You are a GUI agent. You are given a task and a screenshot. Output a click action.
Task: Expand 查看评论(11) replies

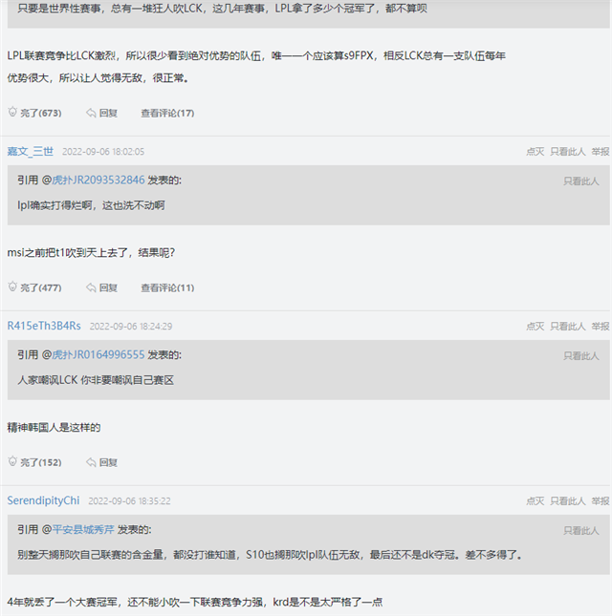pos(167,287)
